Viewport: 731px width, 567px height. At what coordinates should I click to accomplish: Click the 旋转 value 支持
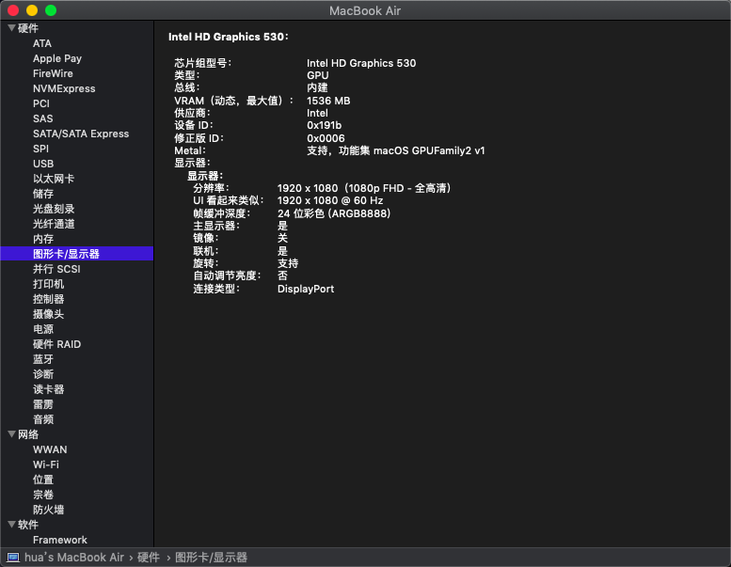[x=288, y=263]
